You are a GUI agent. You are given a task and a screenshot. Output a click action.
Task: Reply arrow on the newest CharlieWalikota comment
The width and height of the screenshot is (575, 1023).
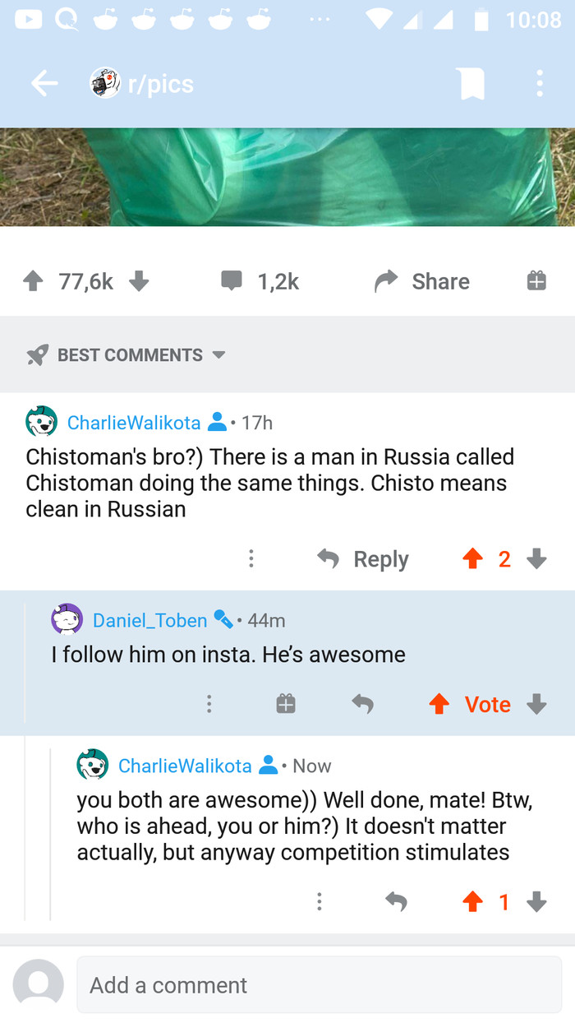point(396,902)
